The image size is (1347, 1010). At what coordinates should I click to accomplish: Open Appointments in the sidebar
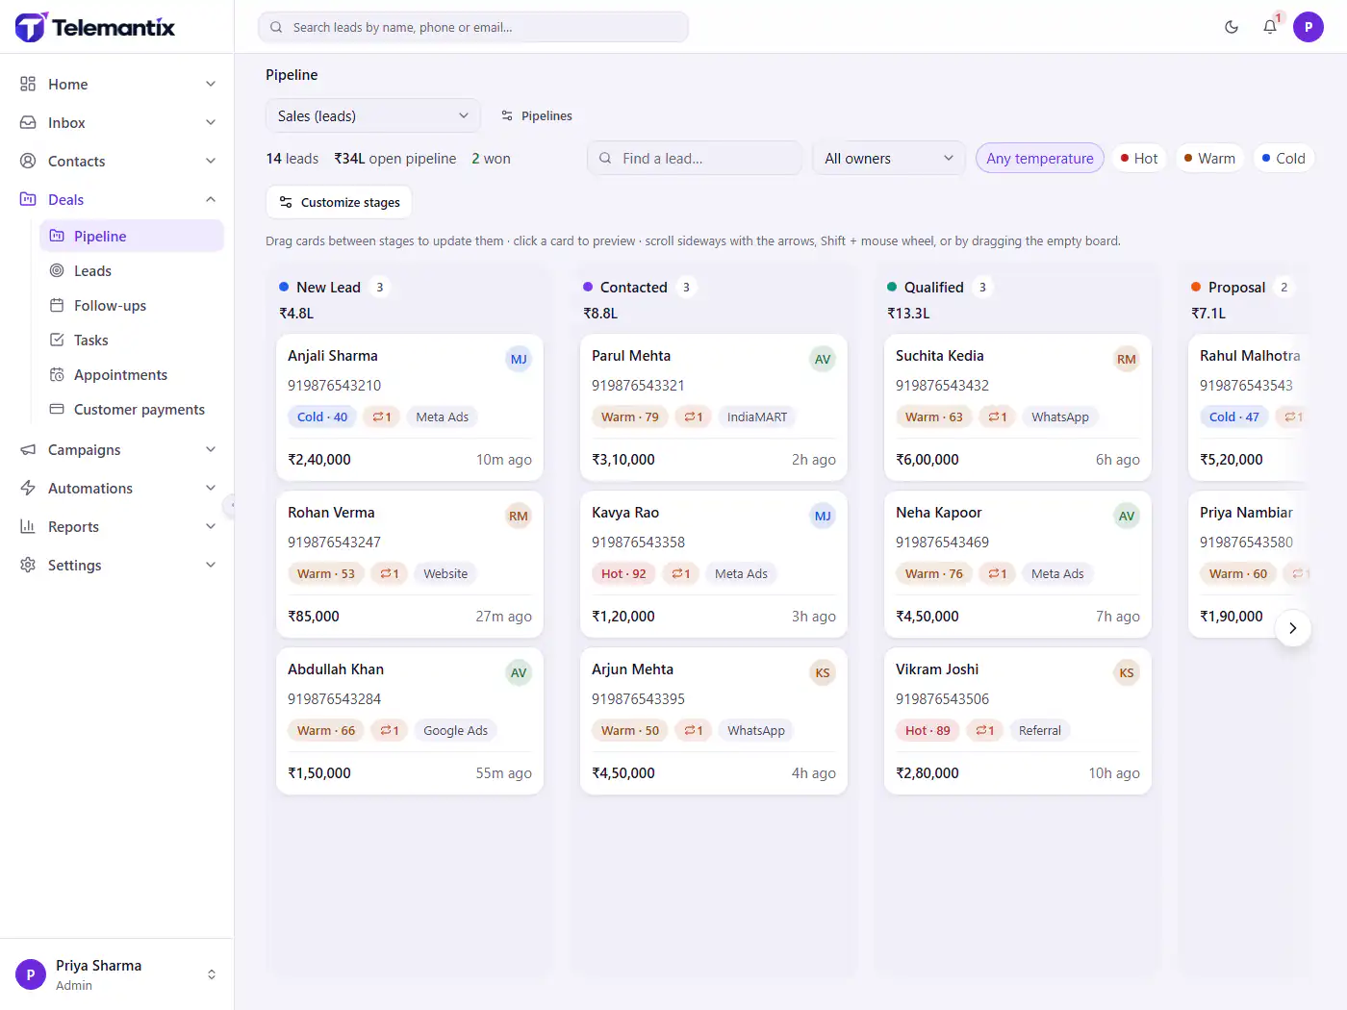[132, 375]
